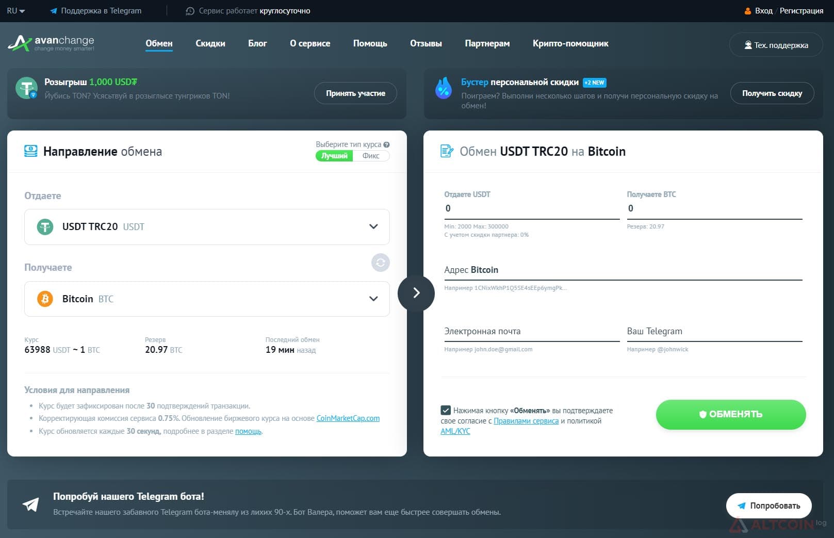Click the Отдаете USDT amount field
Screen dimensions: 834x538
[532, 208]
